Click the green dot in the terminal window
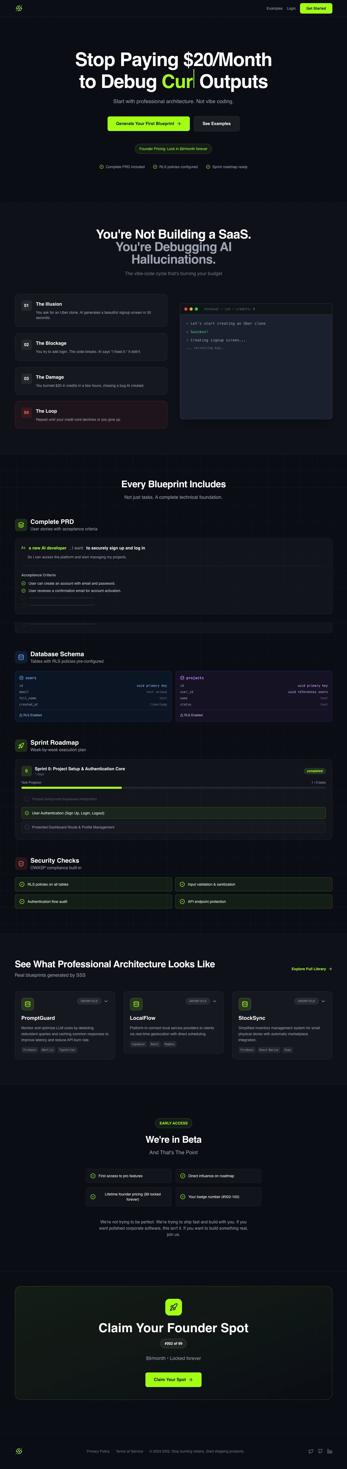The width and height of the screenshot is (347, 1469). pos(196,309)
